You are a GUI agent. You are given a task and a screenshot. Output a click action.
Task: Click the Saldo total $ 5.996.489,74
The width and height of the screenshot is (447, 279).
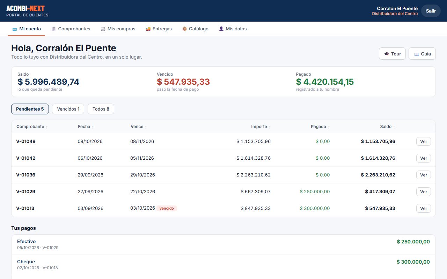point(49,82)
